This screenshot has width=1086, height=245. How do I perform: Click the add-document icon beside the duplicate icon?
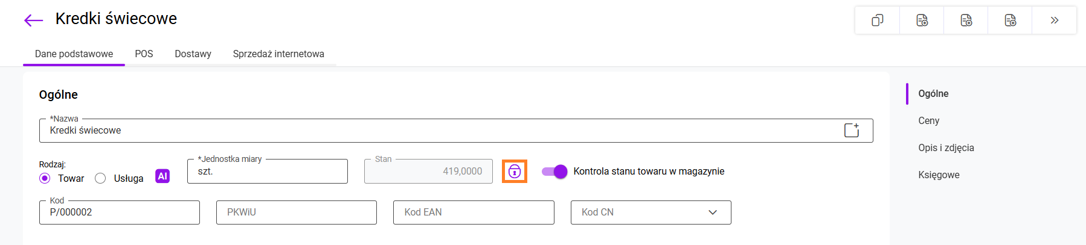pyautogui.click(x=922, y=20)
